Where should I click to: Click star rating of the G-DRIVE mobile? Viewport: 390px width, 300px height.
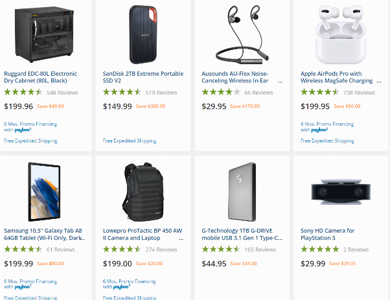tap(221, 249)
